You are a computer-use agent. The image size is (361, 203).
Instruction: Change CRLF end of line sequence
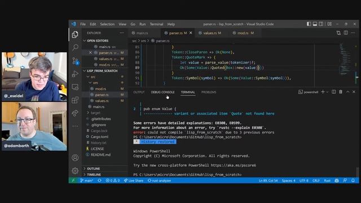point(316,180)
